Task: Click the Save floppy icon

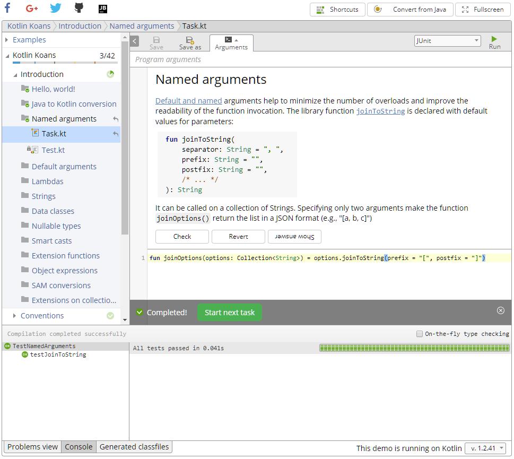Action: pos(156,44)
